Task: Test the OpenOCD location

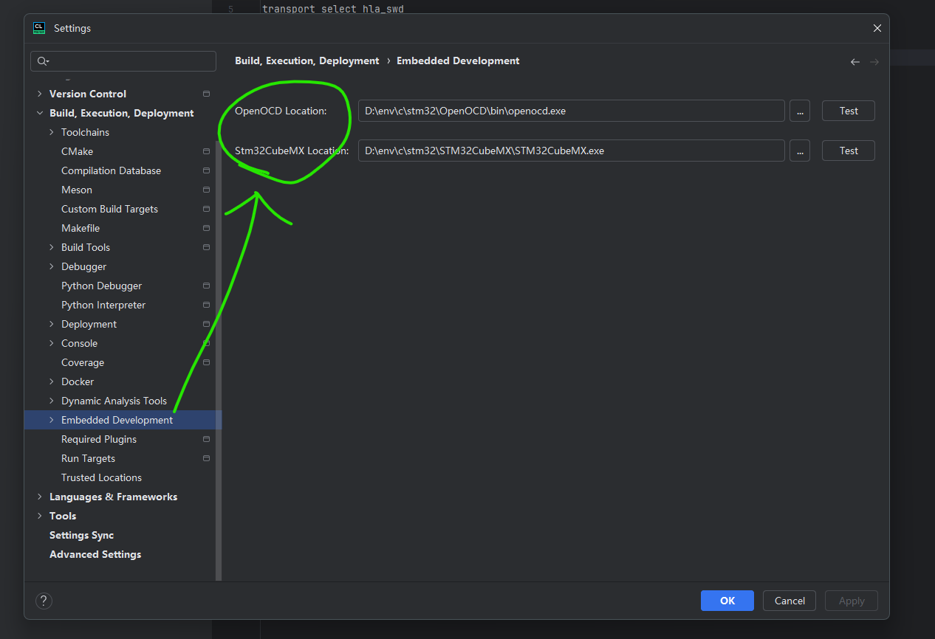Action: [x=849, y=111]
